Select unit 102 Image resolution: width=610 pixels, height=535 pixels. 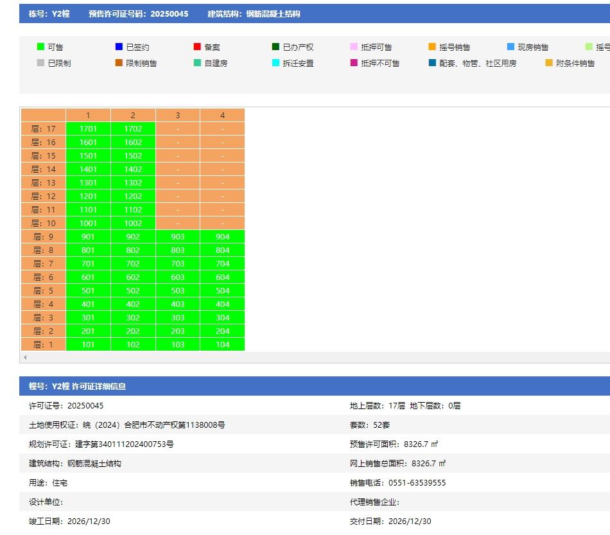pyautogui.click(x=133, y=345)
